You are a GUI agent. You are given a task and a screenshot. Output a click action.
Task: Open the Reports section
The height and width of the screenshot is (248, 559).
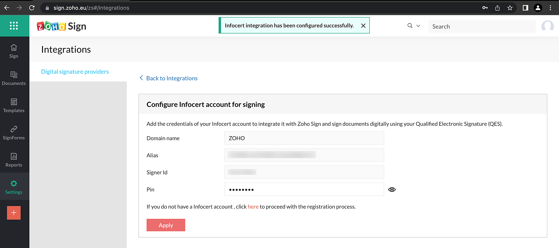[14, 160]
